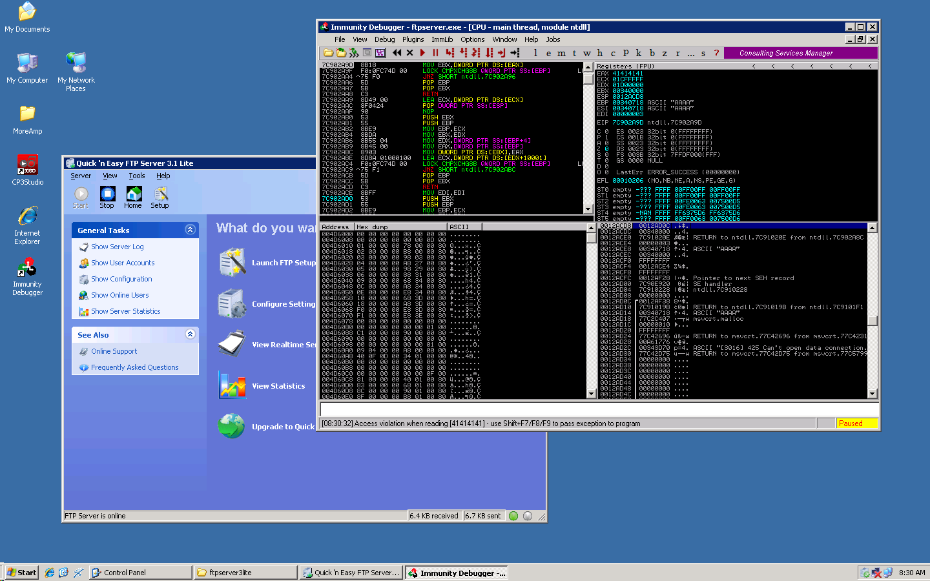930x581 pixels.
Task: Click the Go to address arrow icon
Action: click(515, 53)
